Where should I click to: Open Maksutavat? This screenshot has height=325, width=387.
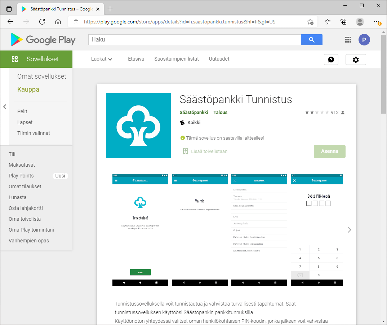22,165
